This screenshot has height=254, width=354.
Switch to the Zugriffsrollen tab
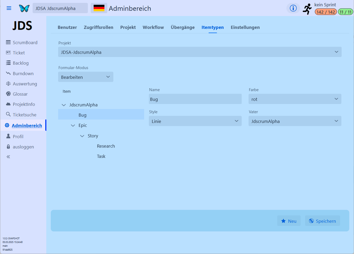click(x=99, y=27)
